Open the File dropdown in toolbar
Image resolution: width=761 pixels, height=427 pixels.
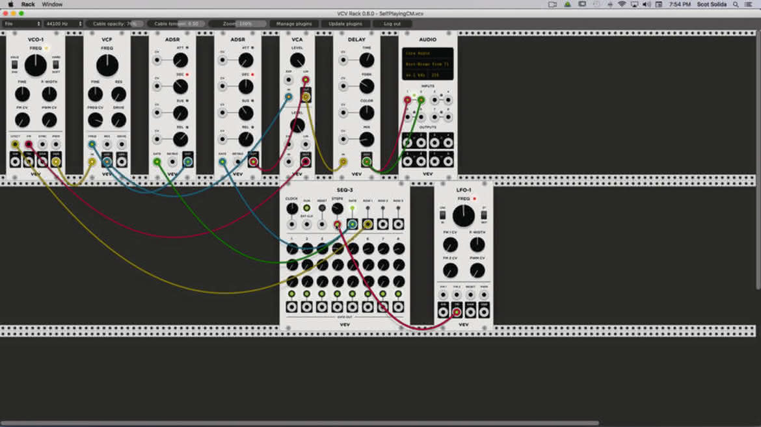tap(22, 24)
